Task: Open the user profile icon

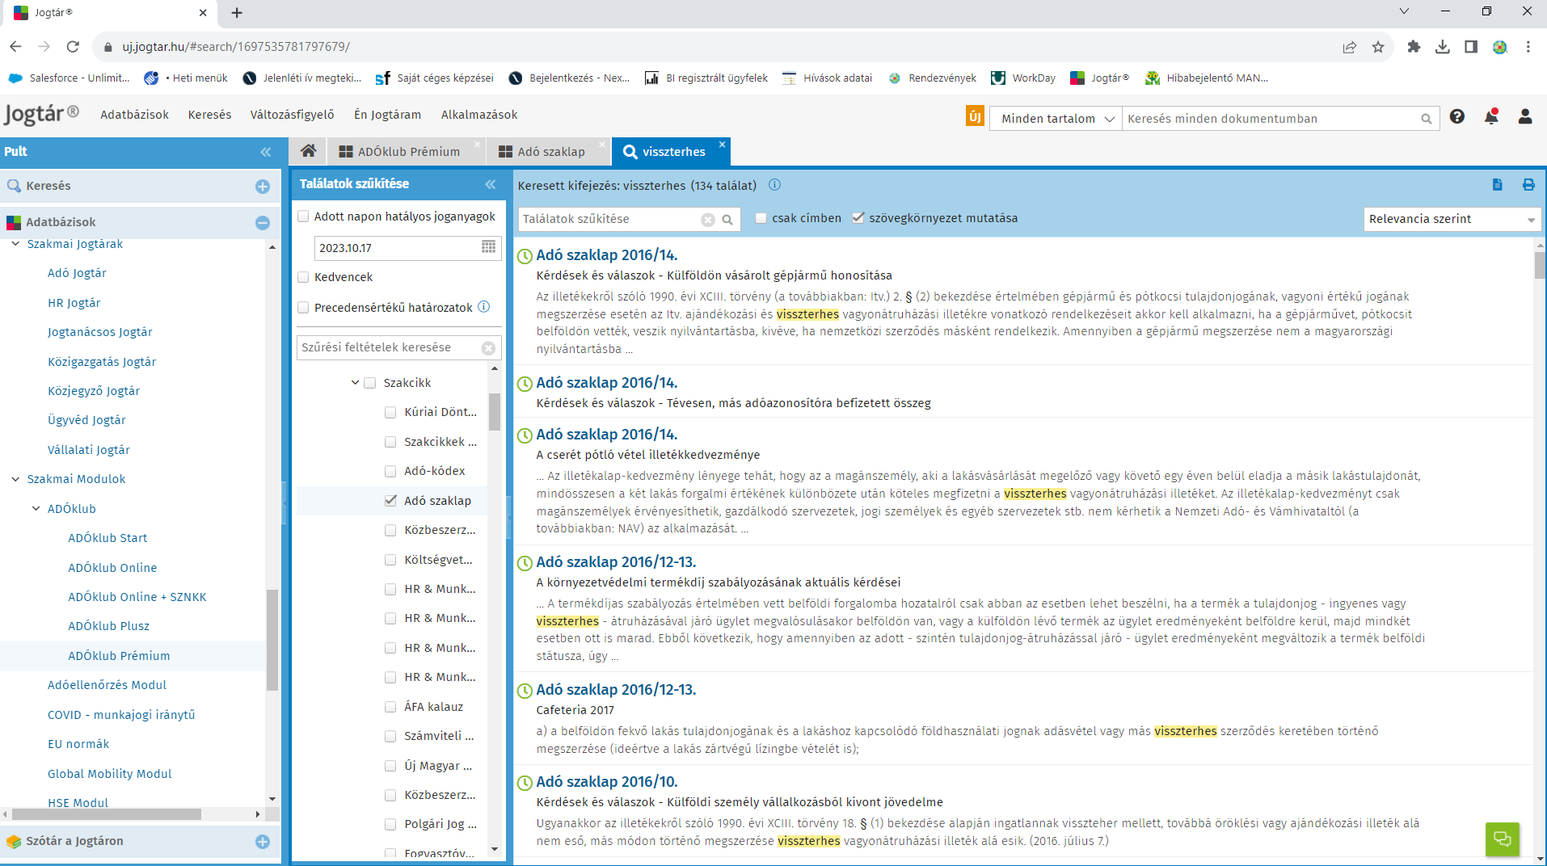Action: 1525,117
